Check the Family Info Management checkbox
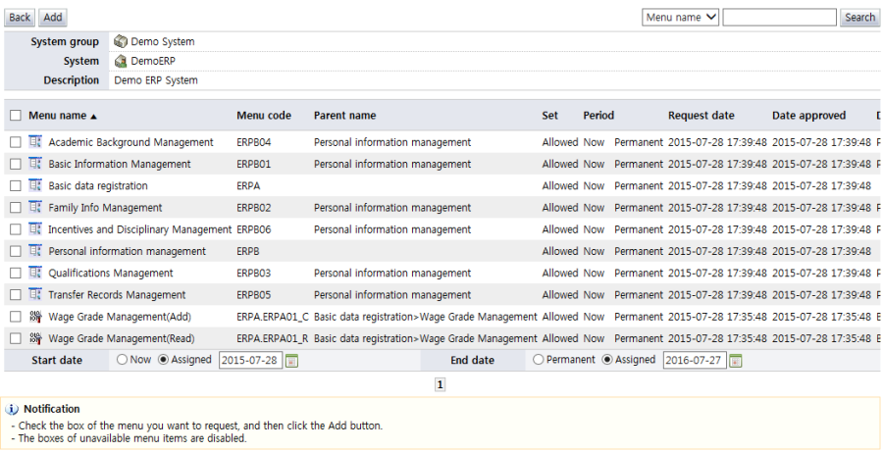Screen dimensions: 883x452 point(15,208)
